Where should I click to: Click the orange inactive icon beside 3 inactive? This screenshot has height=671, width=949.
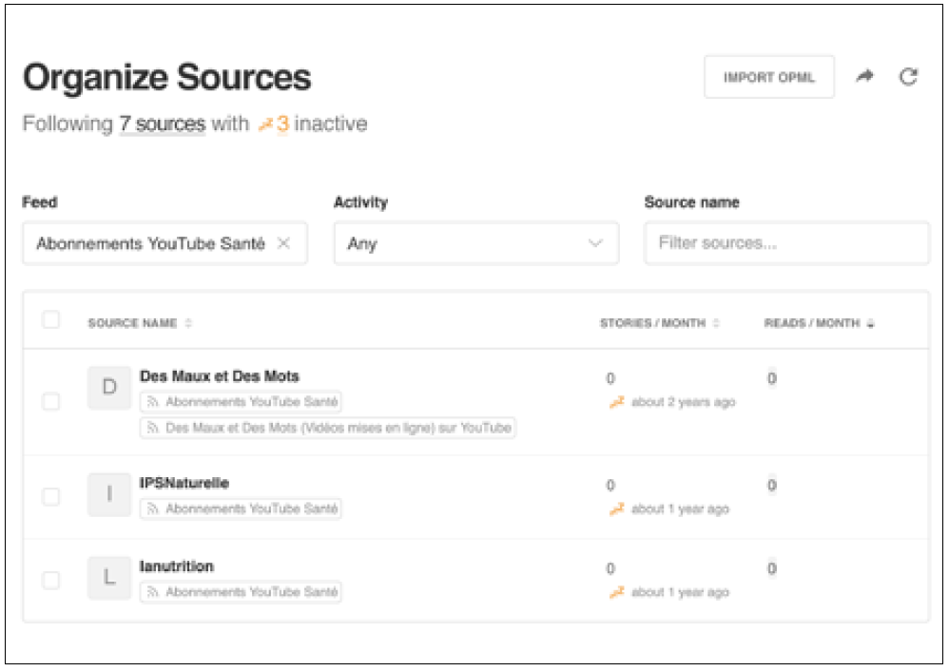[x=265, y=125]
